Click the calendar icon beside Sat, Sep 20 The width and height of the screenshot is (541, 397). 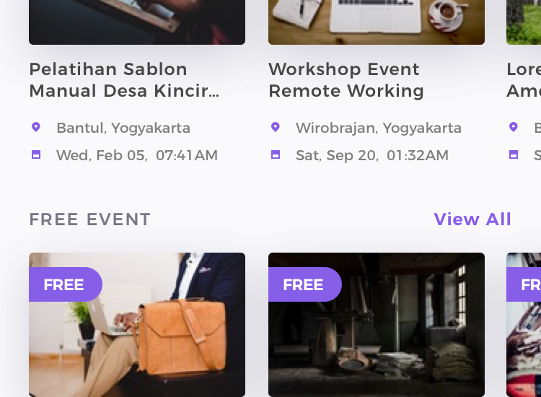276,154
